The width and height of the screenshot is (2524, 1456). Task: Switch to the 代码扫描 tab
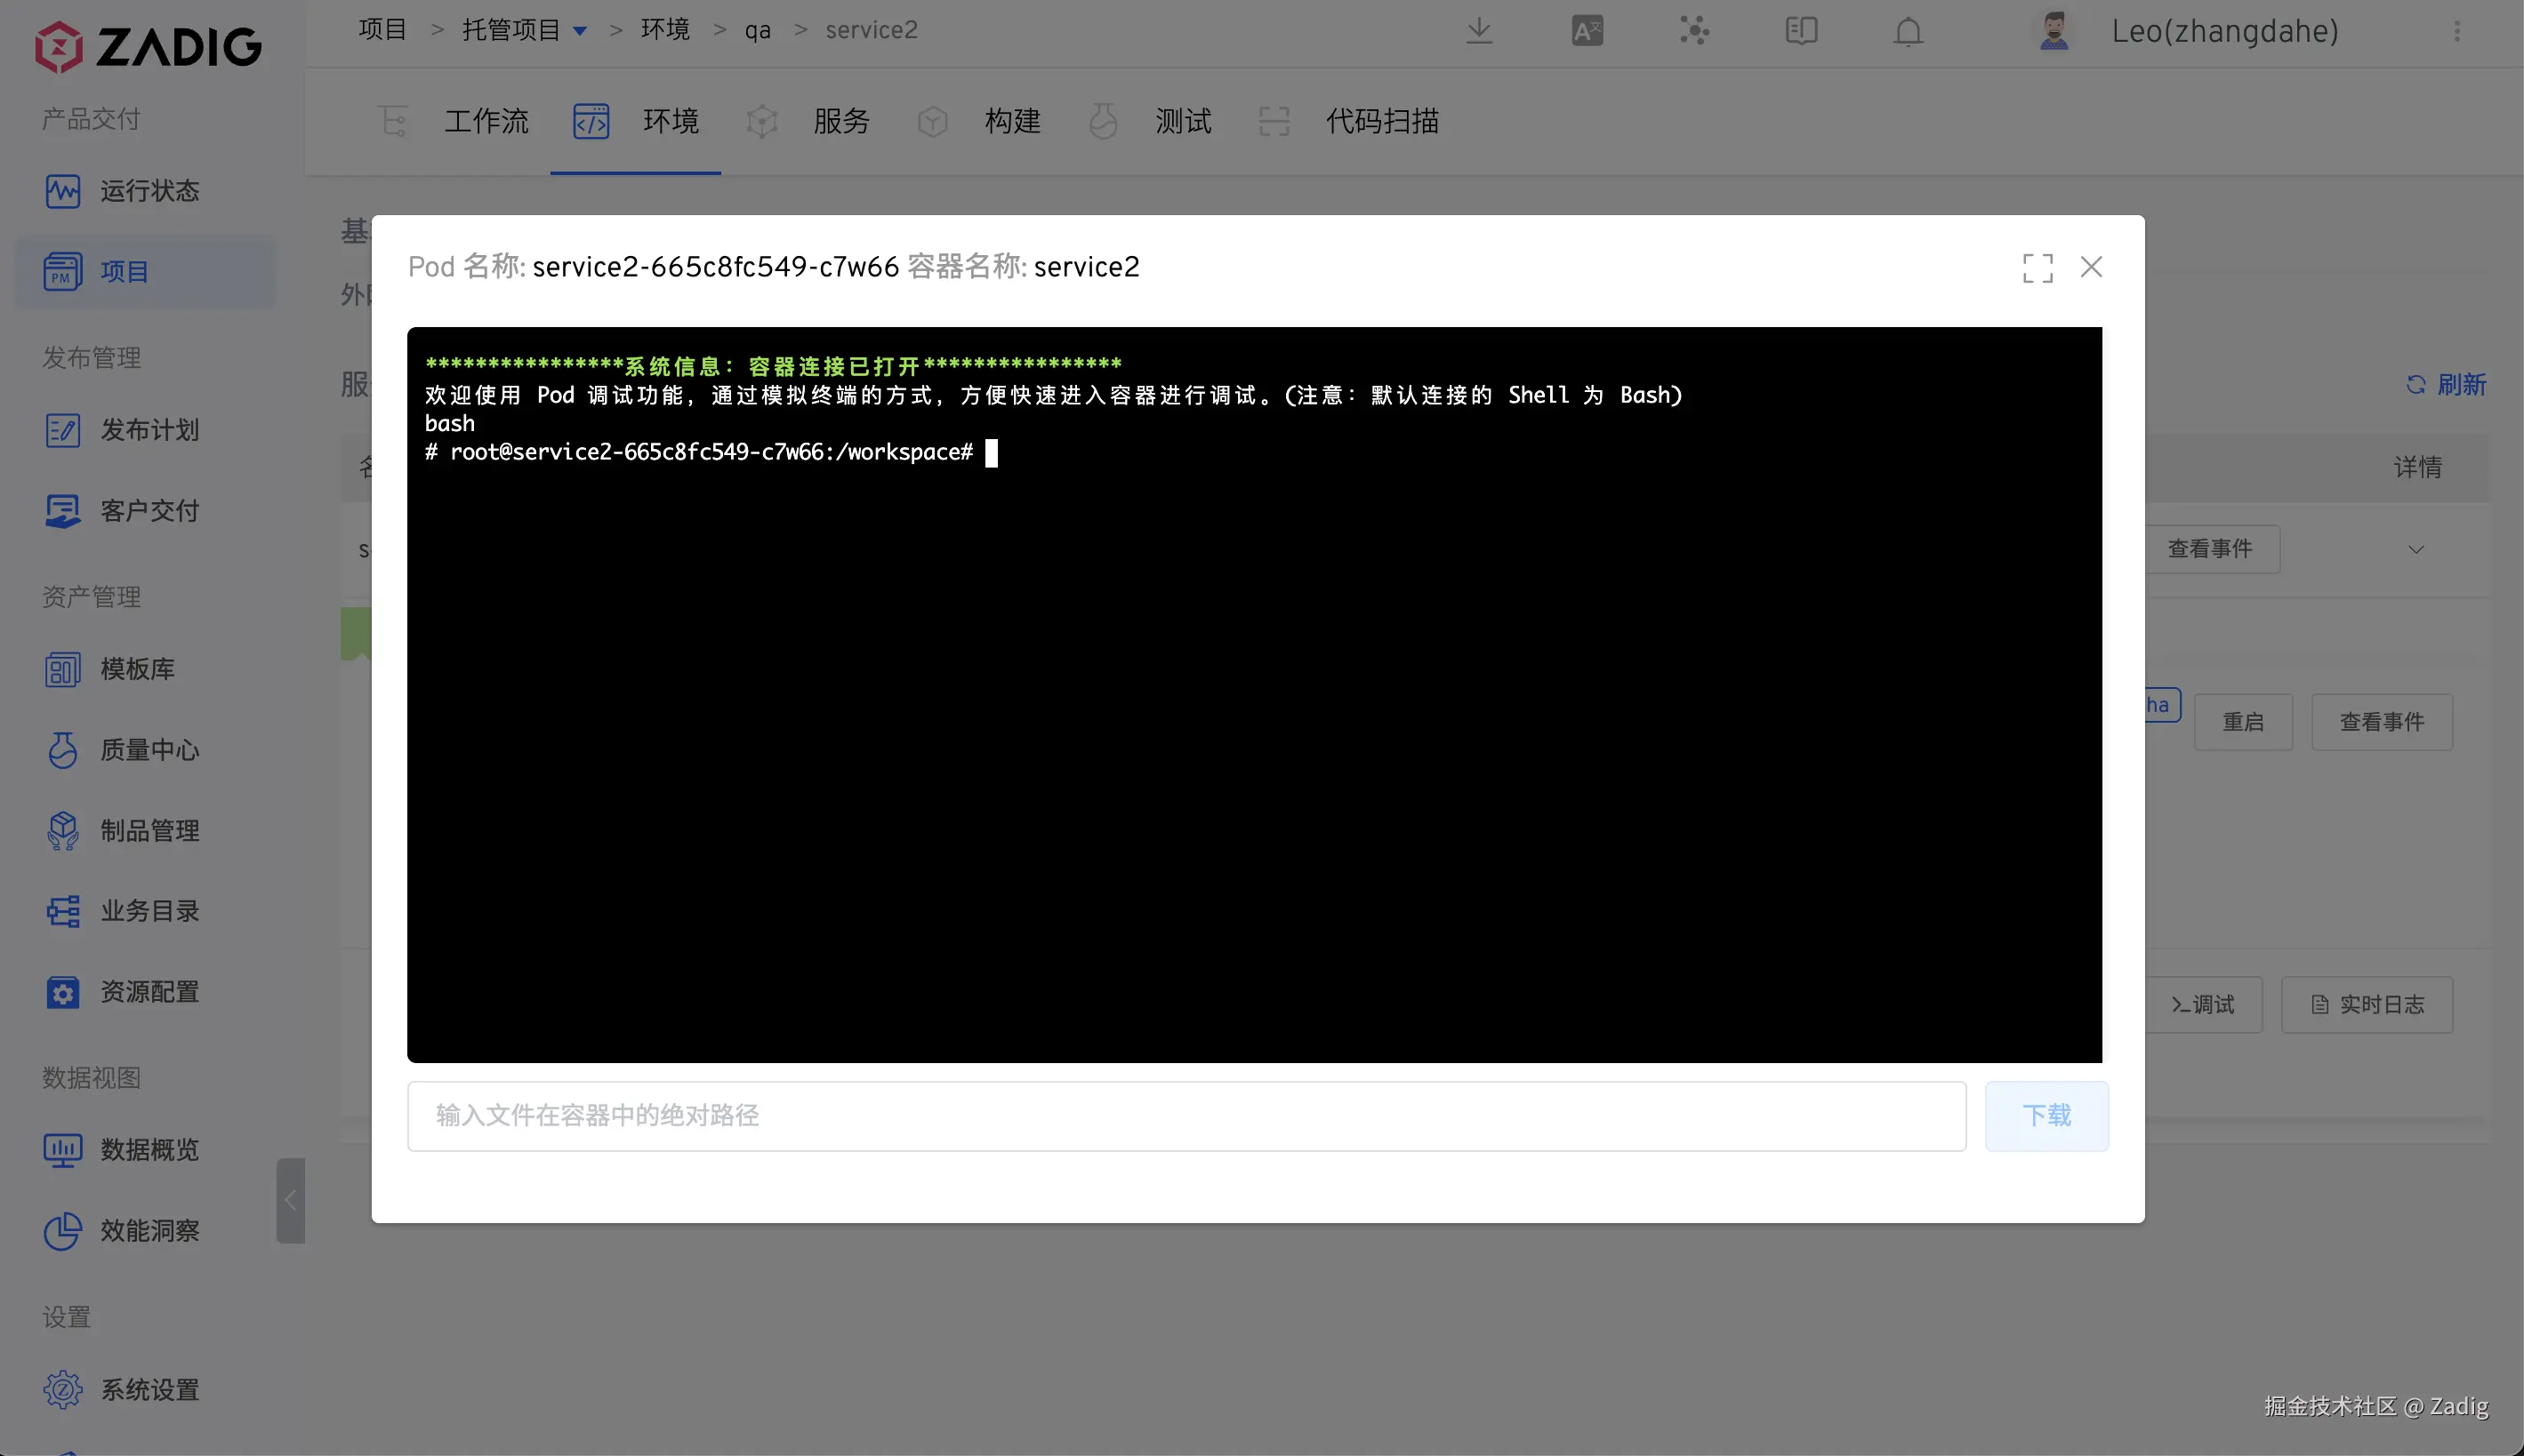[x=1381, y=122]
